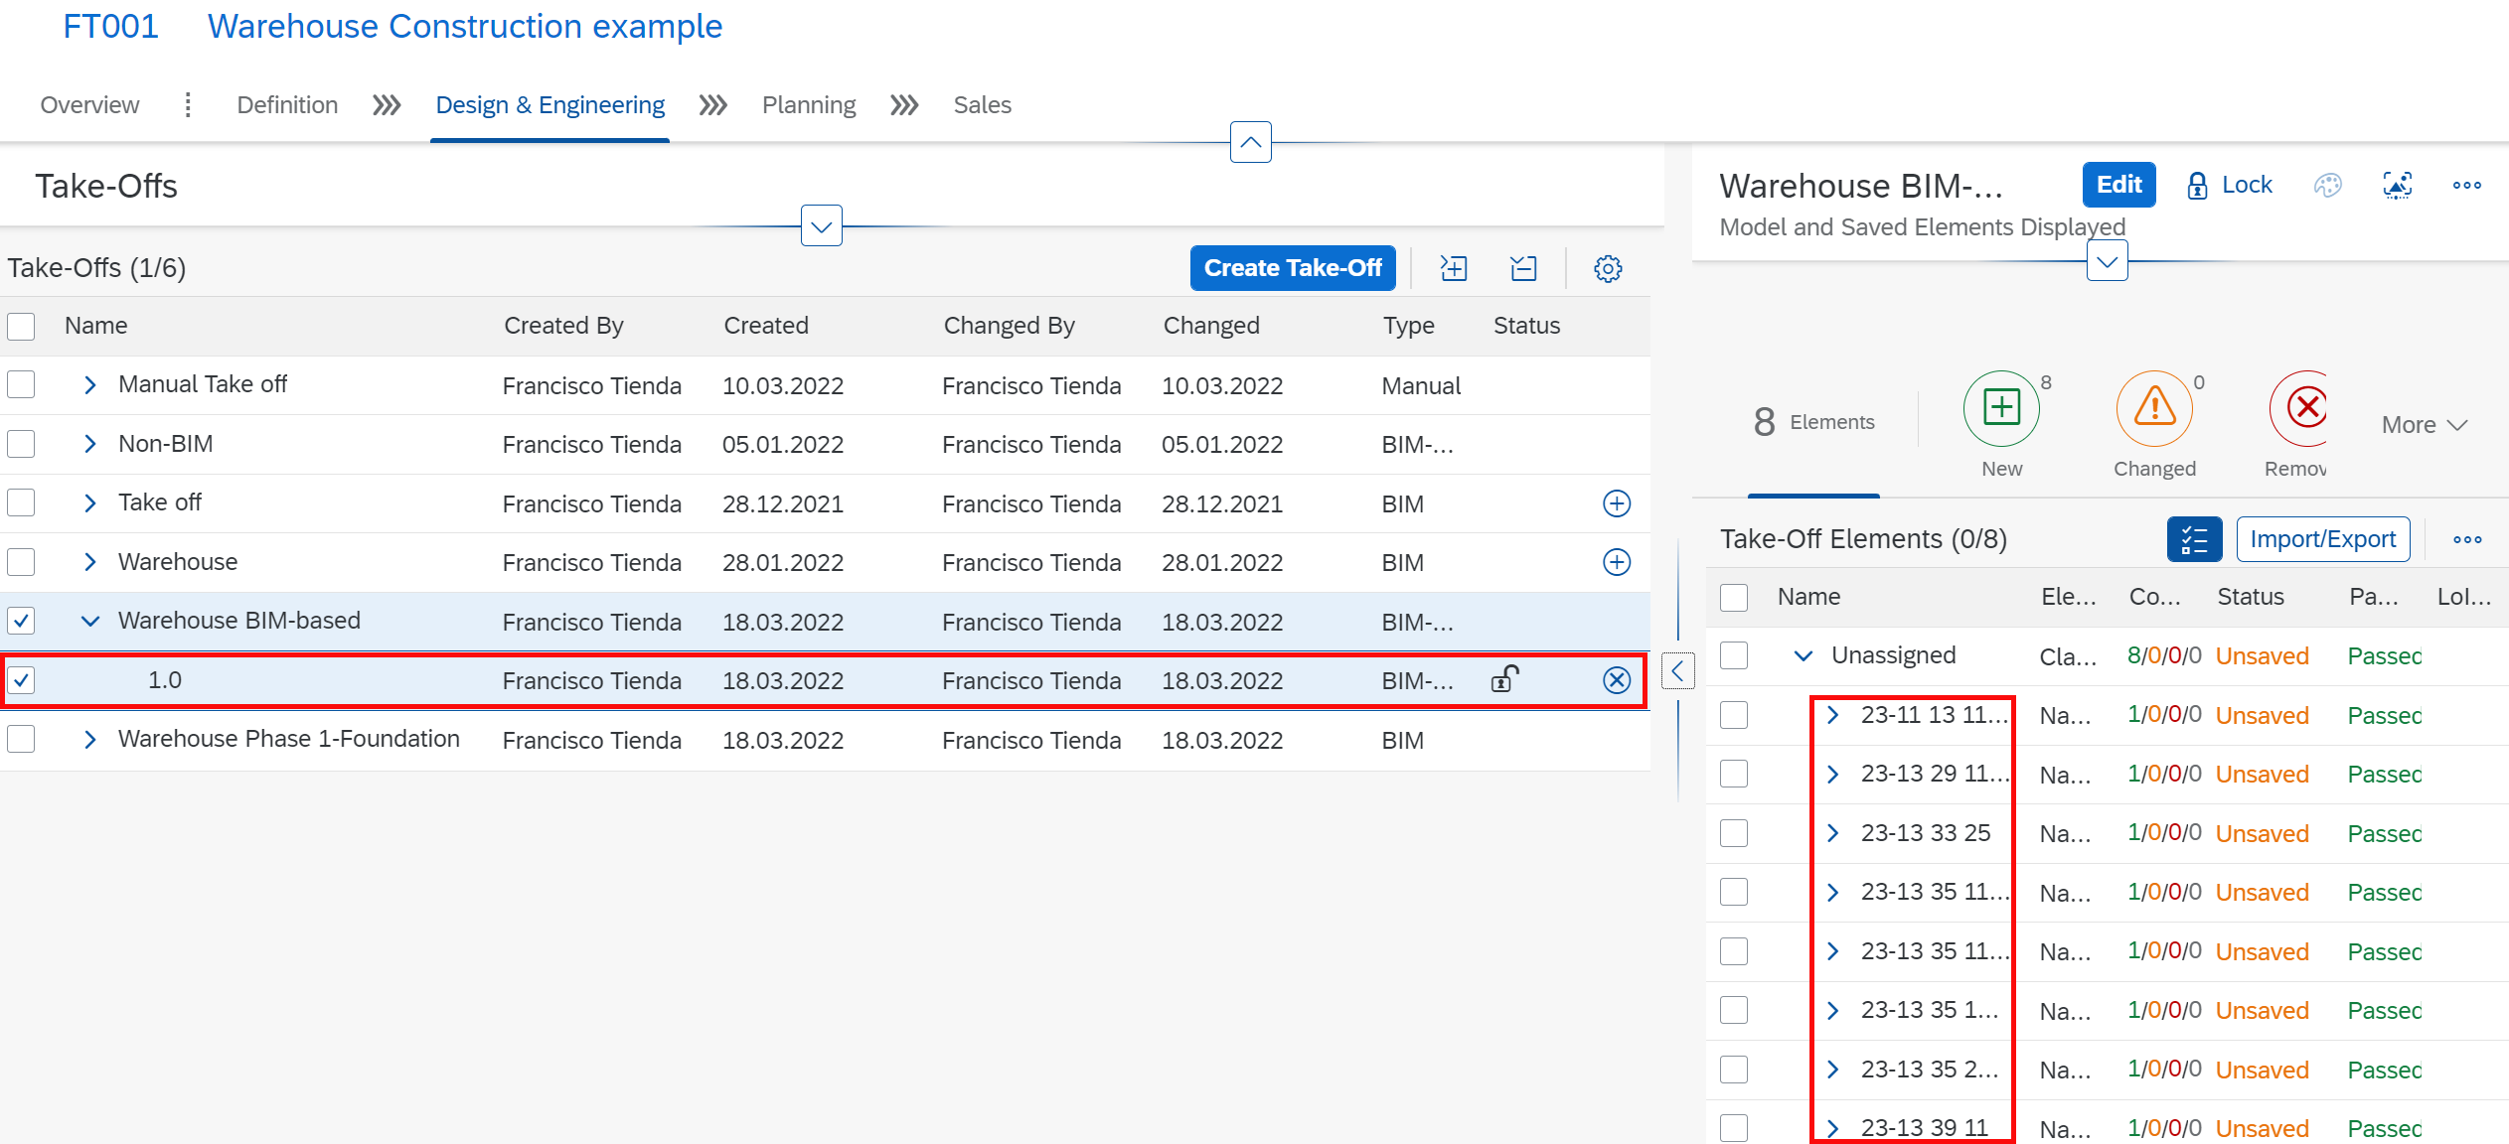Screen dimensions: 2509x1144
Task: Click the plus icon on Take off row
Action: [1617, 503]
